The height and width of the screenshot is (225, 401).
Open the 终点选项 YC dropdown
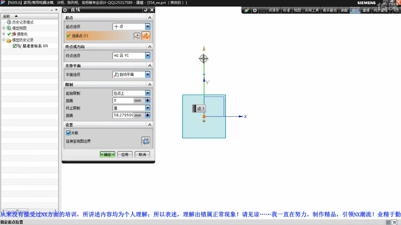tap(147, 55)
